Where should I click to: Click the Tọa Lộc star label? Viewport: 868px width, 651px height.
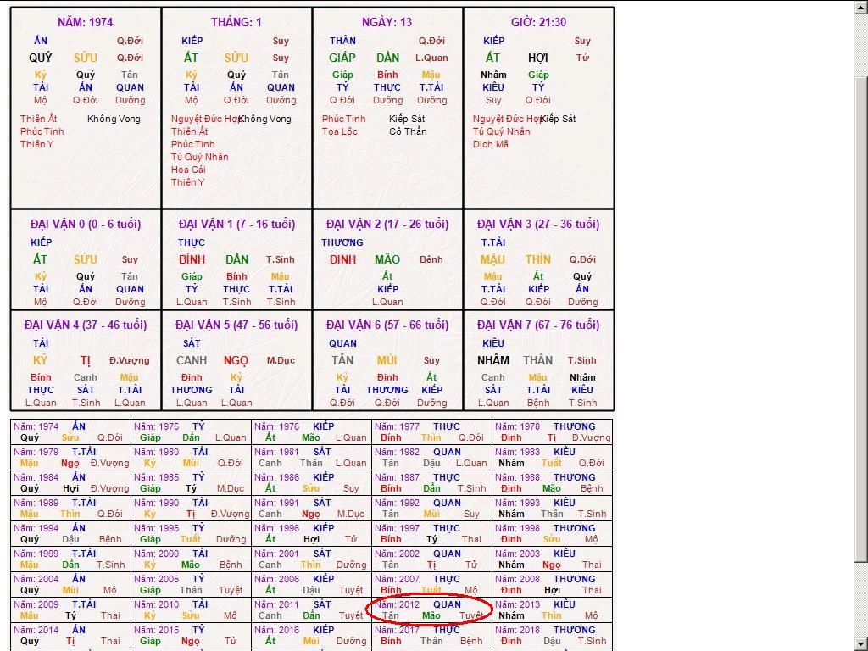coord(339,131)
